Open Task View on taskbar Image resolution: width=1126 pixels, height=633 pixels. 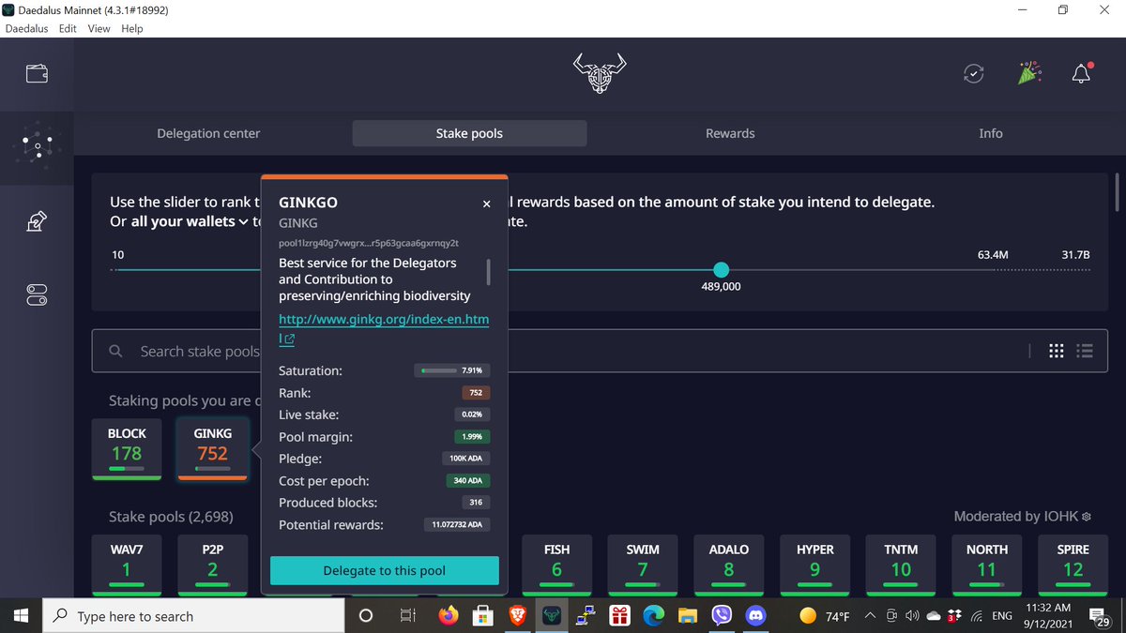(x=407, y=616)
